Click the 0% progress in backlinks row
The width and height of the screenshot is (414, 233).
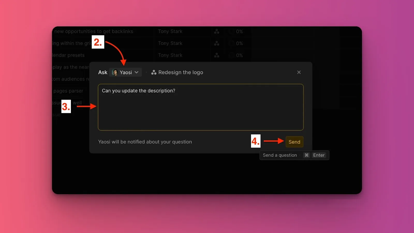[x=239, y=32]
